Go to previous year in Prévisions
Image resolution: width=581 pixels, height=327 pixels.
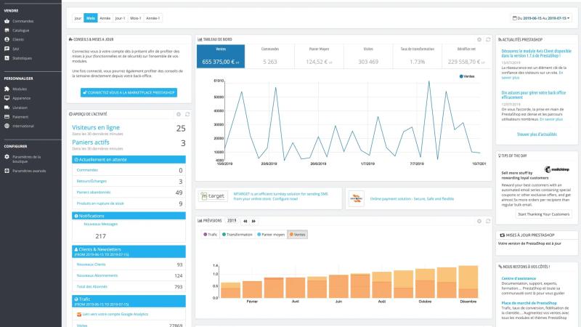click(245, 221)
